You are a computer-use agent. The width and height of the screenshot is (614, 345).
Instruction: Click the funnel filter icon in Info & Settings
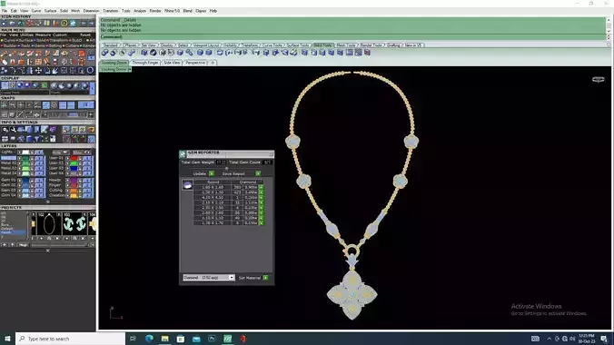click(x=36, y=139)
